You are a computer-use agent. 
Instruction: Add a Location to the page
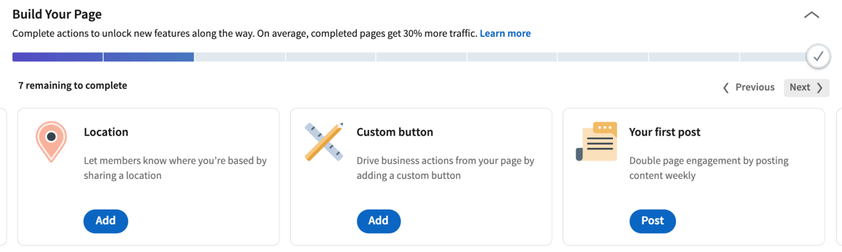click(x=106, y=221)
